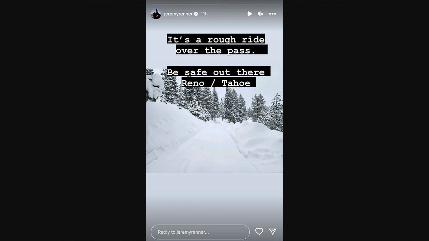Share the story via paper plane icon

(272, 231)
